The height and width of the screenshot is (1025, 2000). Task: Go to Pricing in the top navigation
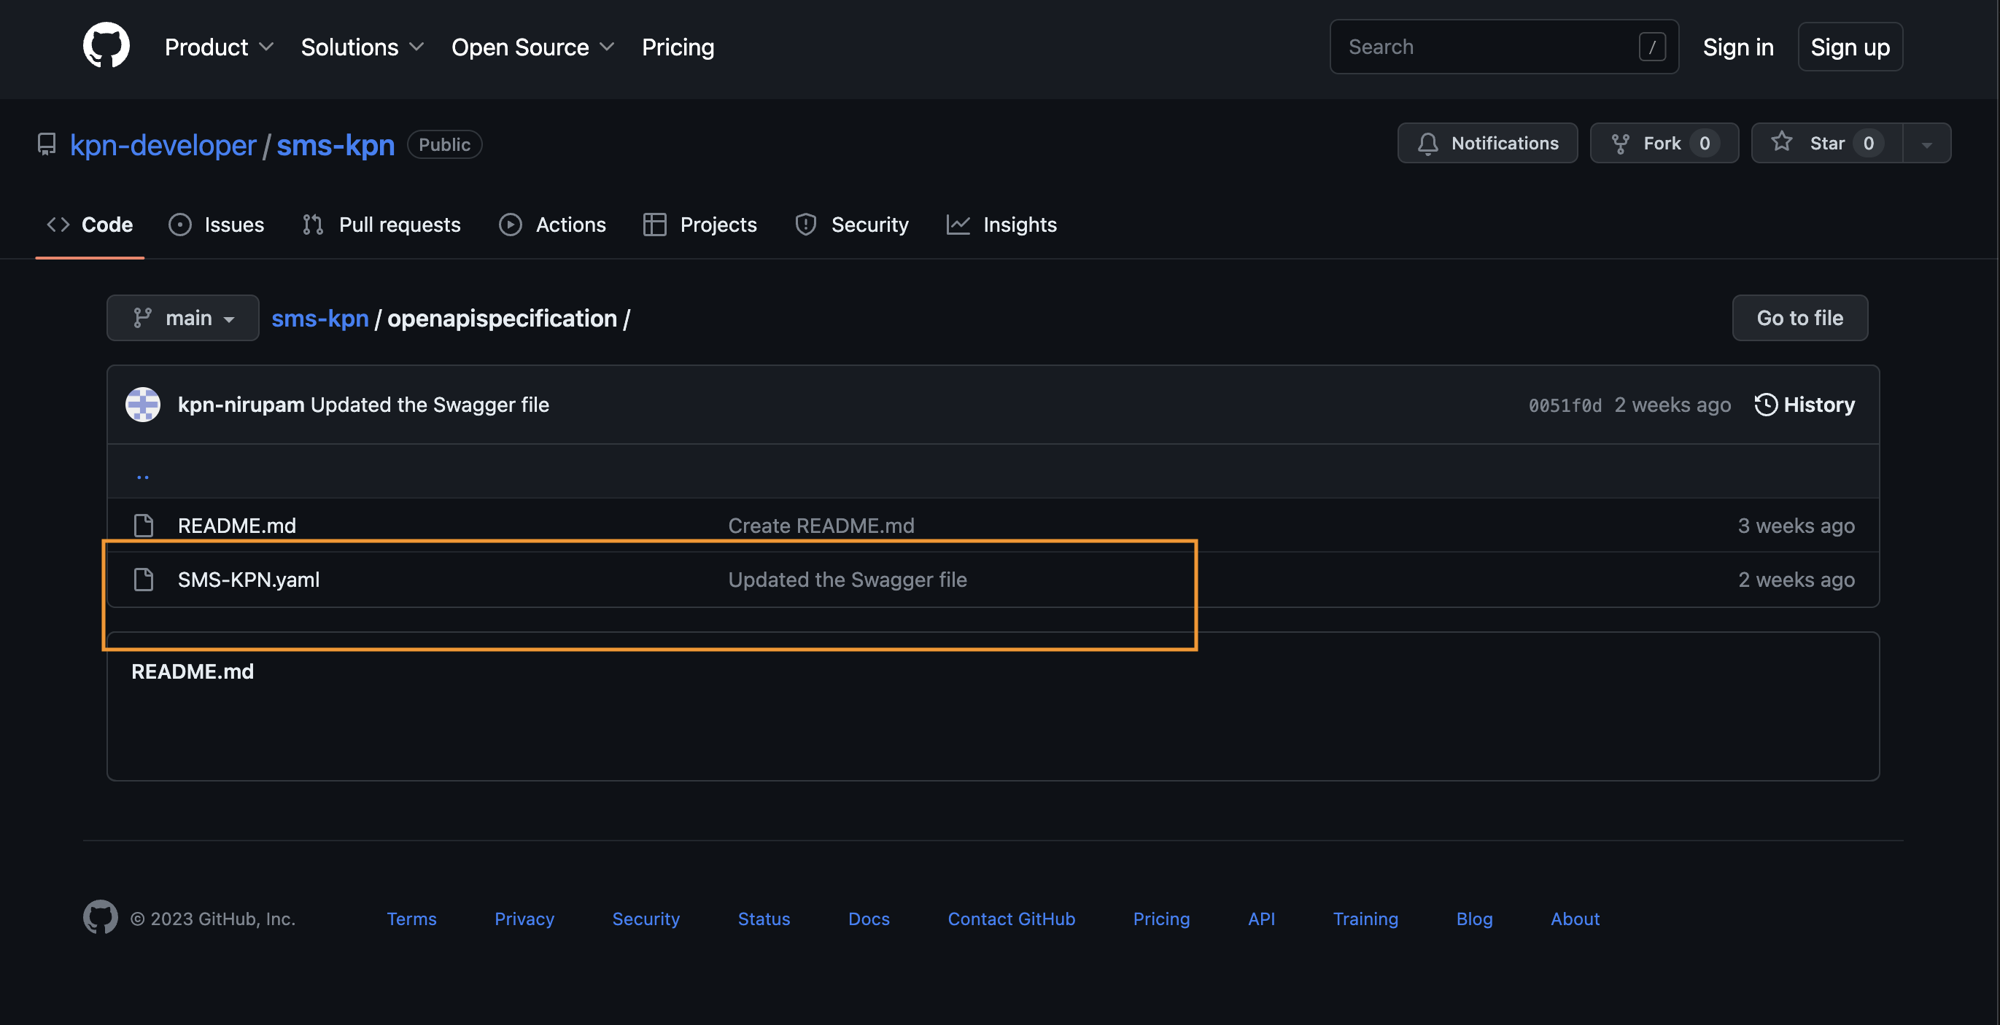click(678, 47)
